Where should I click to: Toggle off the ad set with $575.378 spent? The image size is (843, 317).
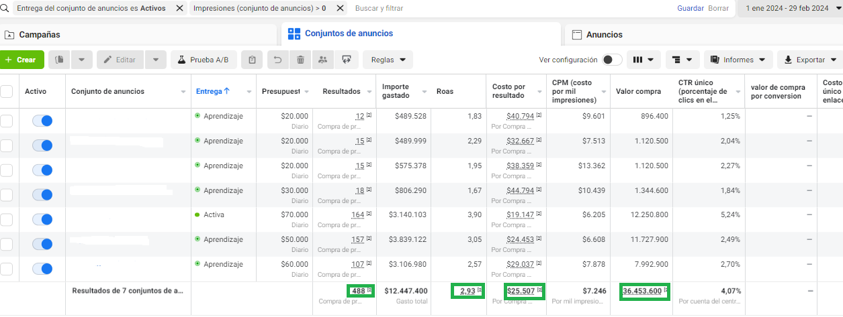pos(42,170)
